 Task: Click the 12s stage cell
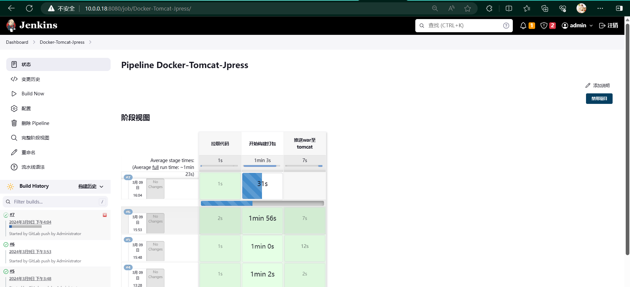[305, 248]
